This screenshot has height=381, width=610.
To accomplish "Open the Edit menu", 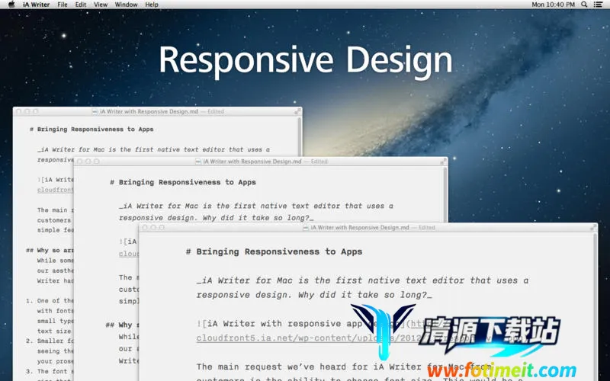I will [80, 5].
